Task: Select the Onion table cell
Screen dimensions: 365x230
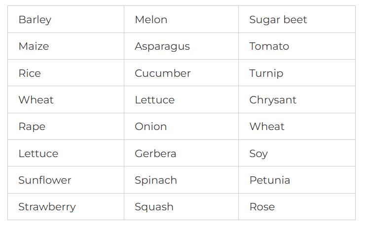Action: (x=151, y=127)
